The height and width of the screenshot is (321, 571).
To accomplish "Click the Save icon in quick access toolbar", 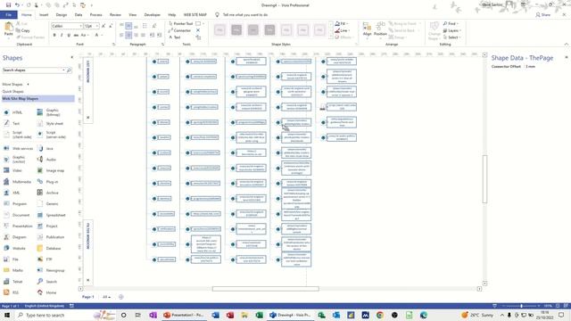I will pos(8,5).
